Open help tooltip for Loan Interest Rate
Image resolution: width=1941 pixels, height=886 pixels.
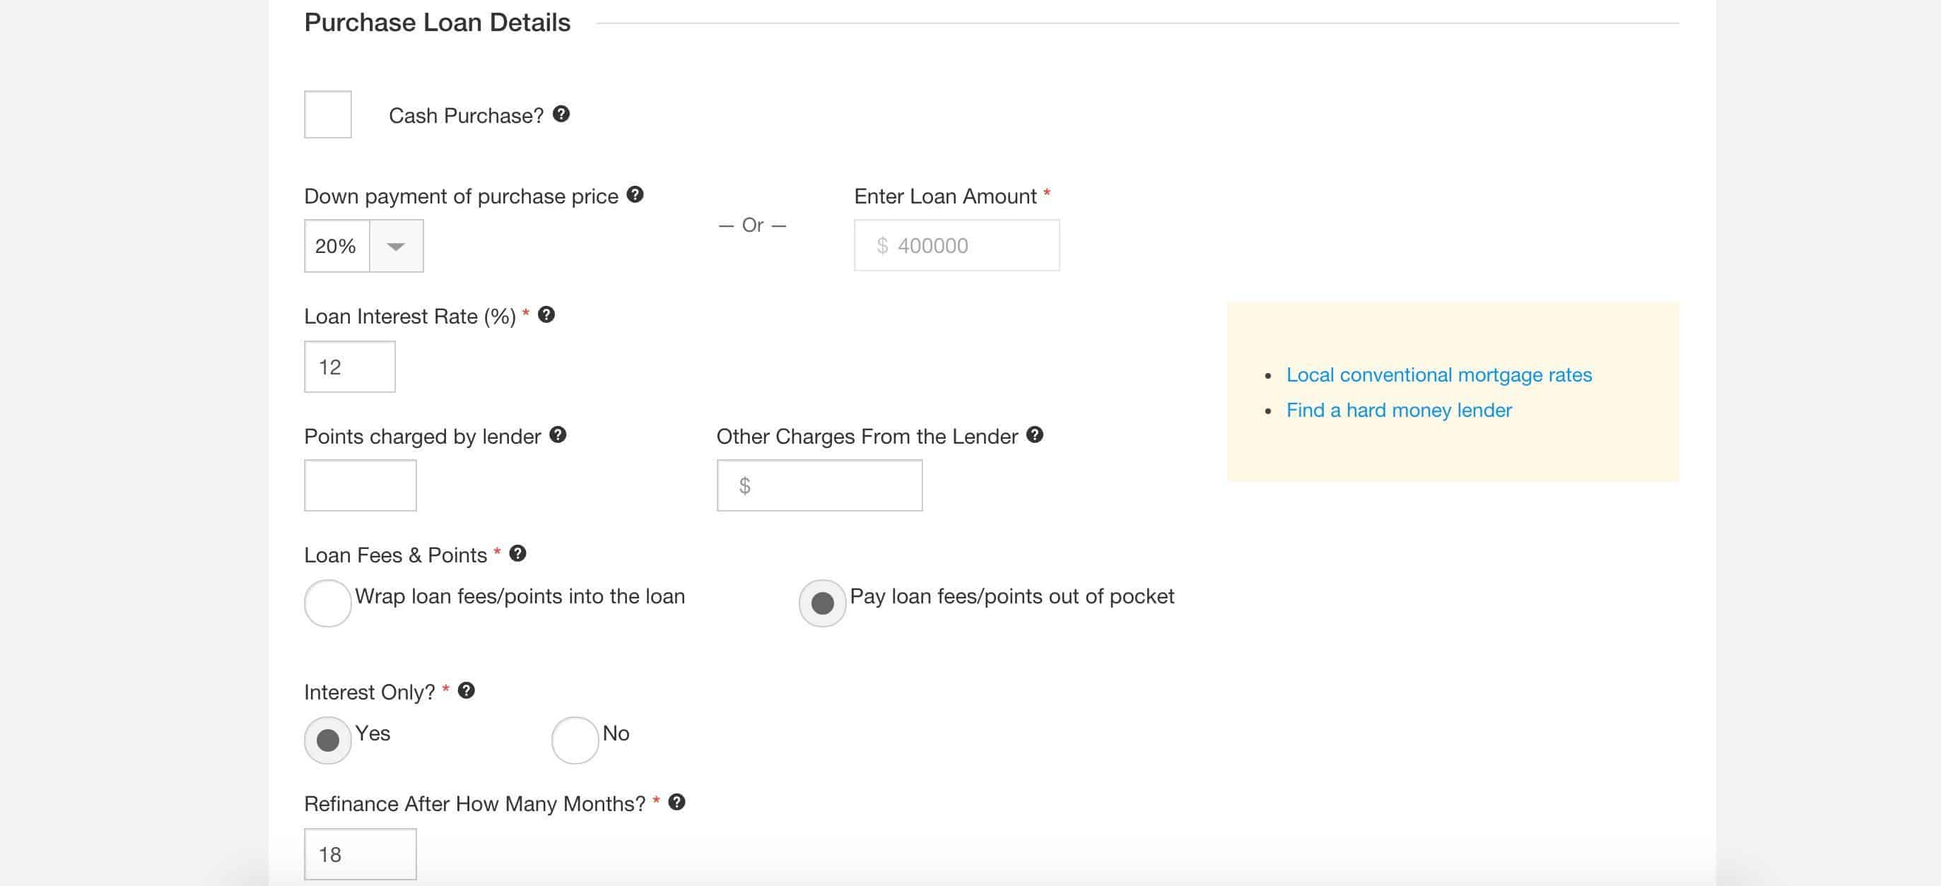click(x=546, y=315)
